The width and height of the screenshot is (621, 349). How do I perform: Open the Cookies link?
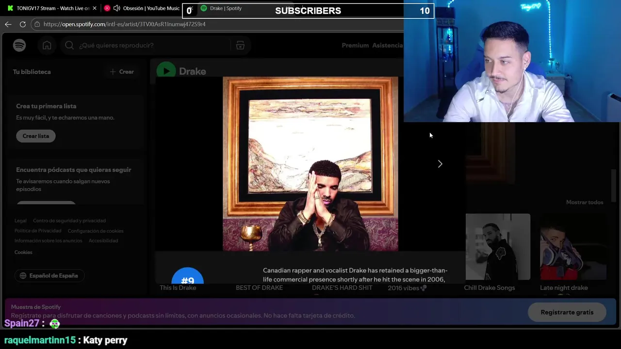pos(23,252)
